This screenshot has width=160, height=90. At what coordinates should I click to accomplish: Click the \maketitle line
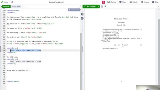click(11, 13)
